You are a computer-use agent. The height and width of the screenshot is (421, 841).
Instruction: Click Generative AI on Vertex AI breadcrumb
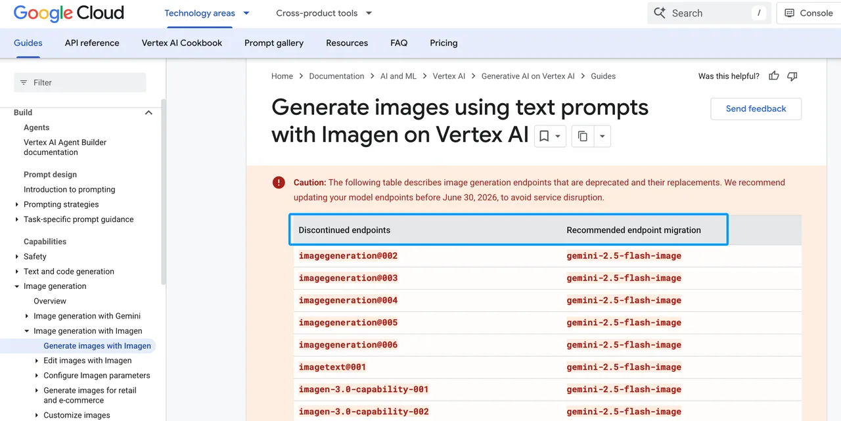tap(528, 76)
